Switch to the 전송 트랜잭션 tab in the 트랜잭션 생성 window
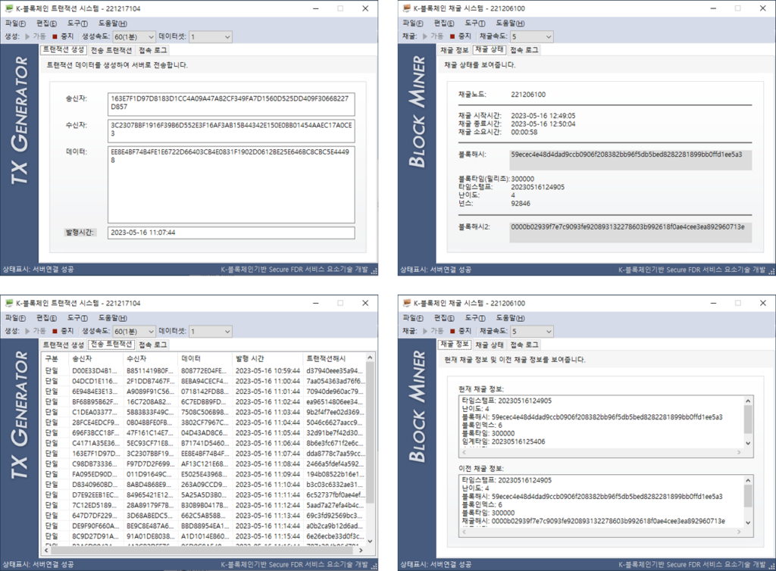Screen dimensions: 776x571 (x=111, y=50)
